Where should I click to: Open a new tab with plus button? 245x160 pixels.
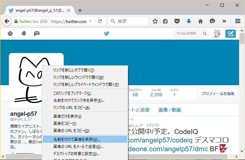[x=80, y=10]
